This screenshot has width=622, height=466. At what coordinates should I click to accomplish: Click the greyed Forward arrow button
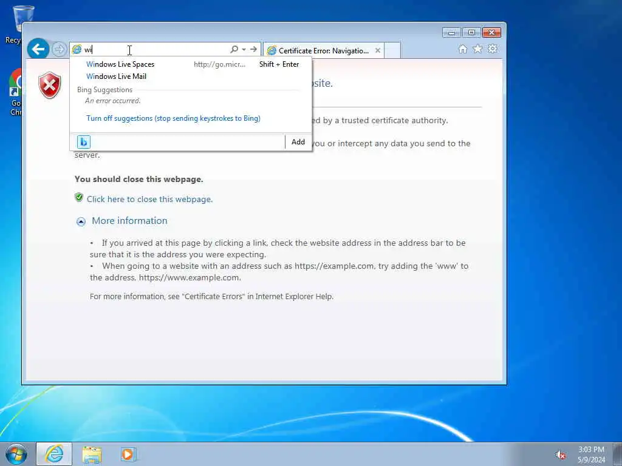click(59, 50)
